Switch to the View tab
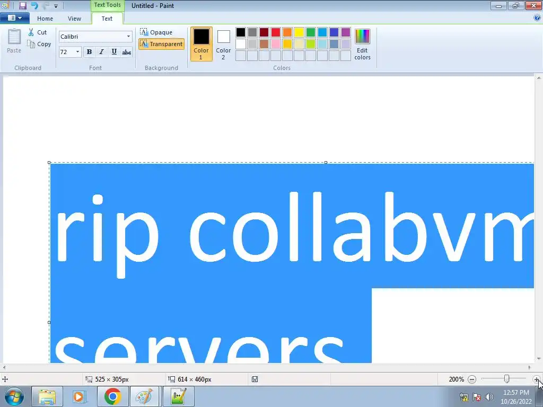Viewport: 543px width, 407px height. coord(74,19)
